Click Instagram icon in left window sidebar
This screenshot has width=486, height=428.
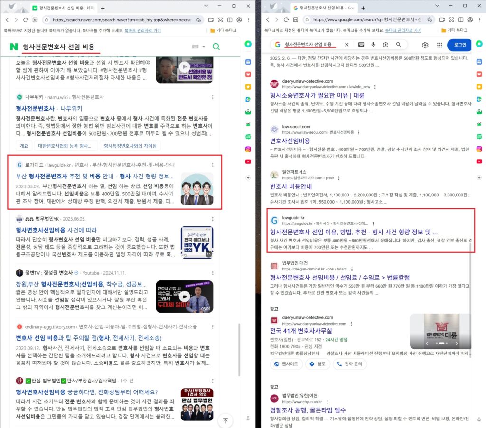click(248, 149)
